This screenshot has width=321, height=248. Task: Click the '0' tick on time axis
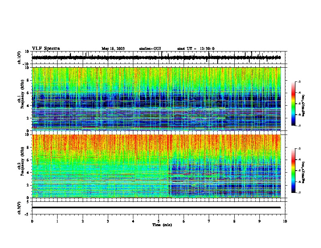(32, 221)
